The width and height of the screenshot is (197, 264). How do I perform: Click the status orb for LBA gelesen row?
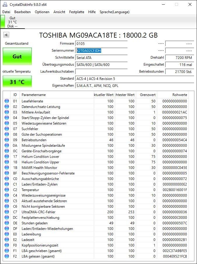7,256
